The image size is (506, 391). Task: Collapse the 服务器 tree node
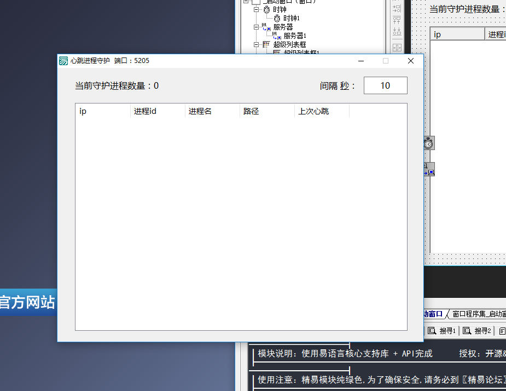click(x=257, y=27)
